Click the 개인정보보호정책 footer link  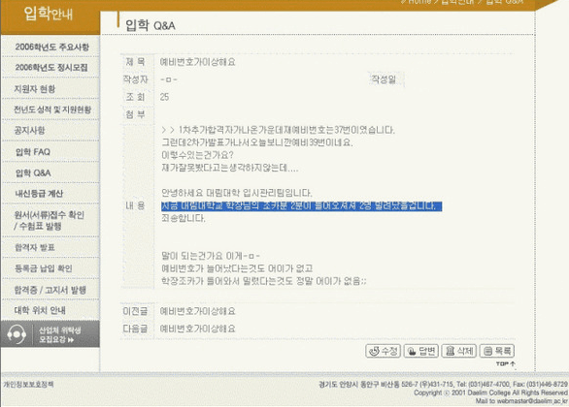pos(28,384)
